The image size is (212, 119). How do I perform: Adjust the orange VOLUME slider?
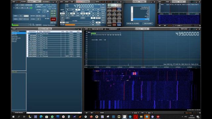pyautogui.click(x=78, y=25)
